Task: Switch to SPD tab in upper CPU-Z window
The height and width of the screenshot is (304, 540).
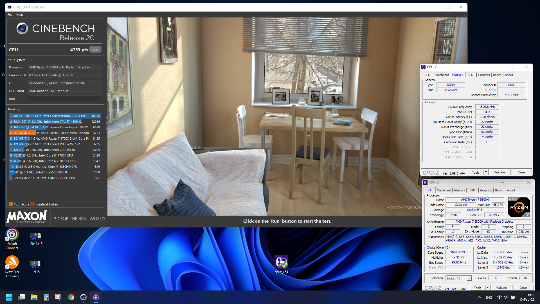Action: point(470,75)
